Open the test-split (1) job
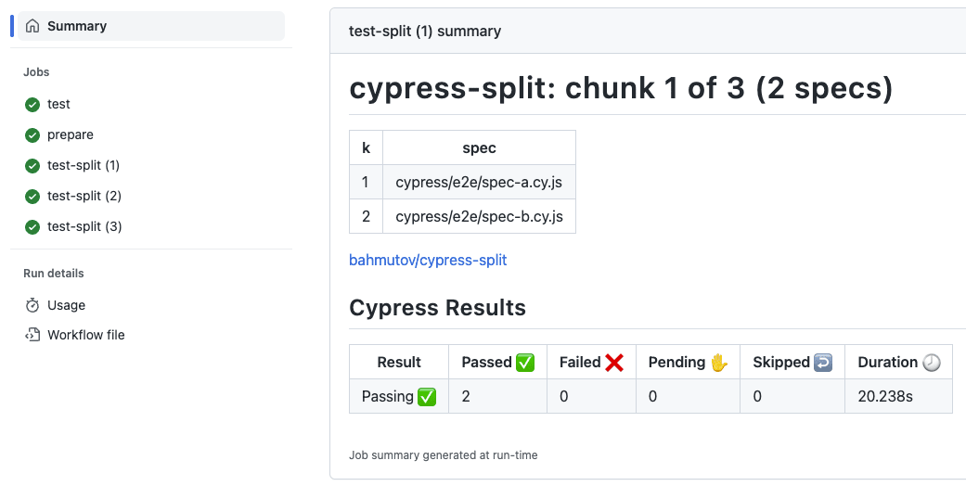 point(84,165)
